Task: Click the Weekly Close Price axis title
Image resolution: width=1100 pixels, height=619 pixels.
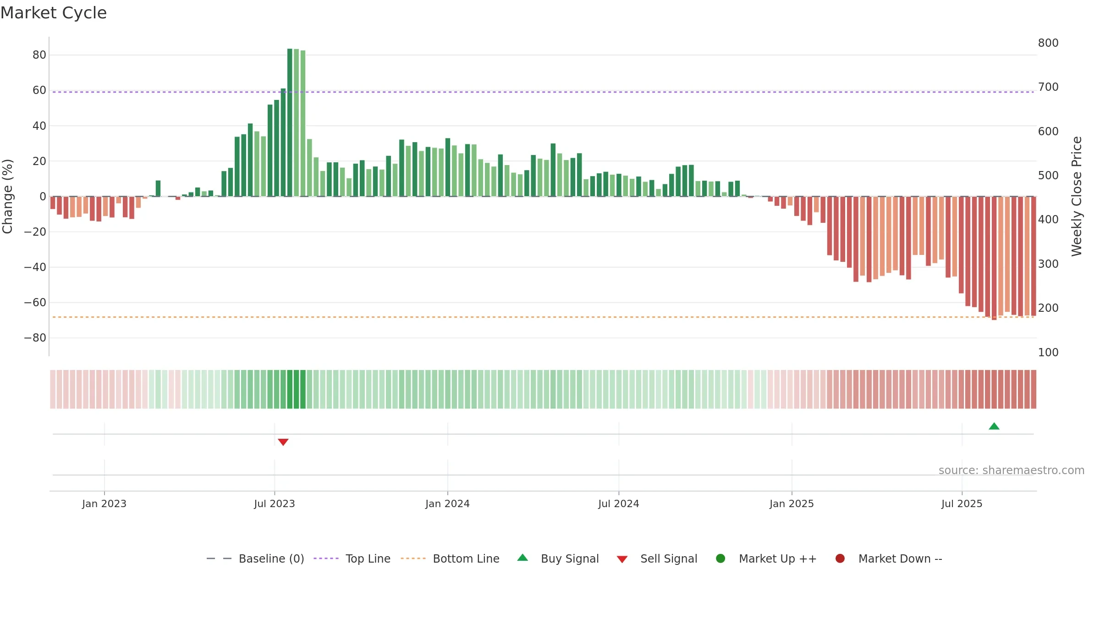Action: (1077, 196)
